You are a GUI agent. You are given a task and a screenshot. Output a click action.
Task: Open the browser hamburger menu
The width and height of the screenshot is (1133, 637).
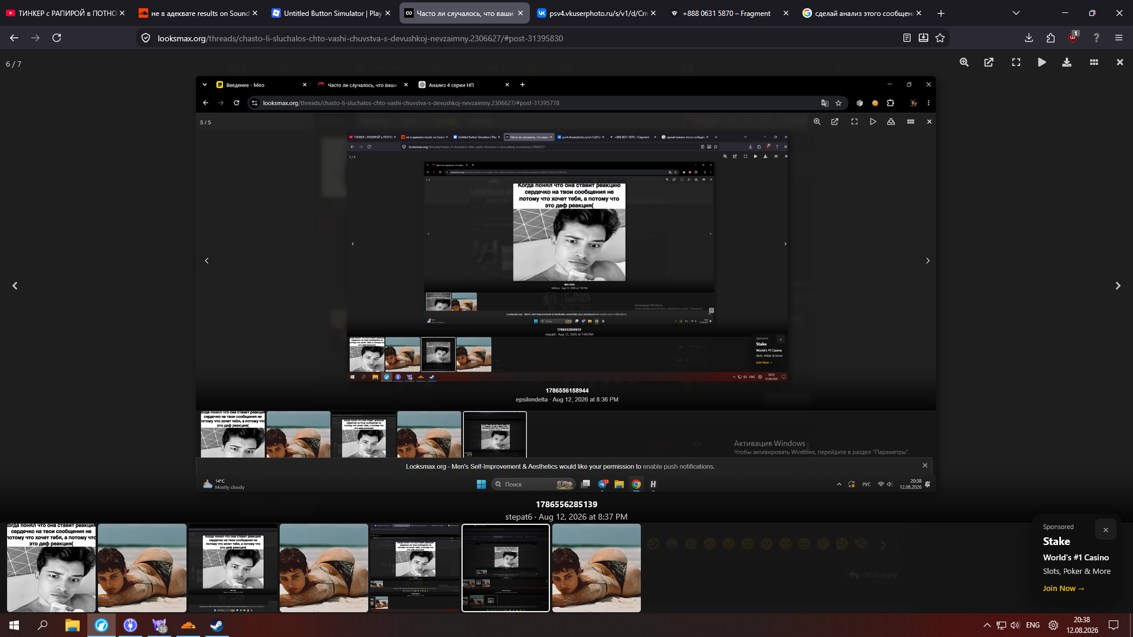pyautogui.click(x=1119, y=38)
